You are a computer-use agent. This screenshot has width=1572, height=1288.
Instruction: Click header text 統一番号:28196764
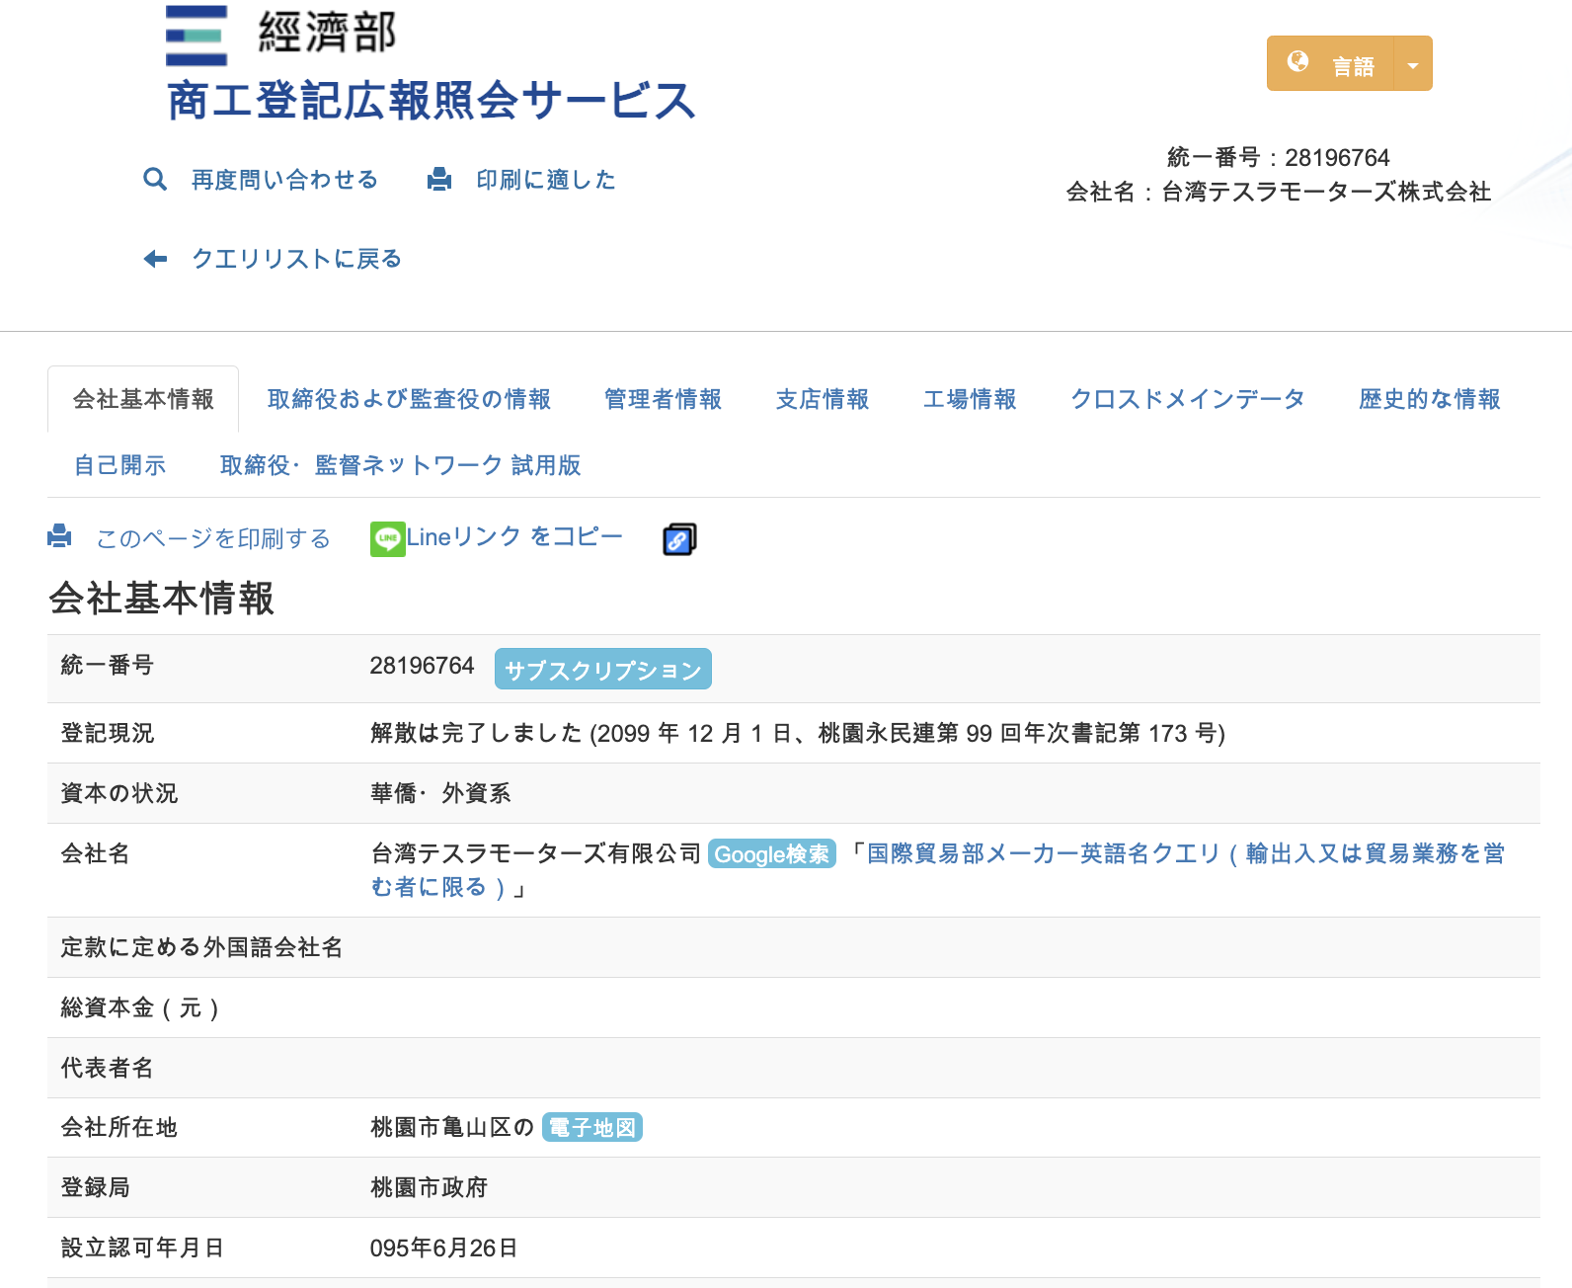(1278, 157)
